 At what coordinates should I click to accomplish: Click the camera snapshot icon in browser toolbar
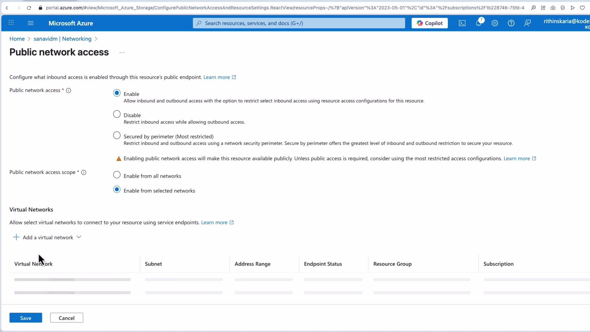point(553,8)
